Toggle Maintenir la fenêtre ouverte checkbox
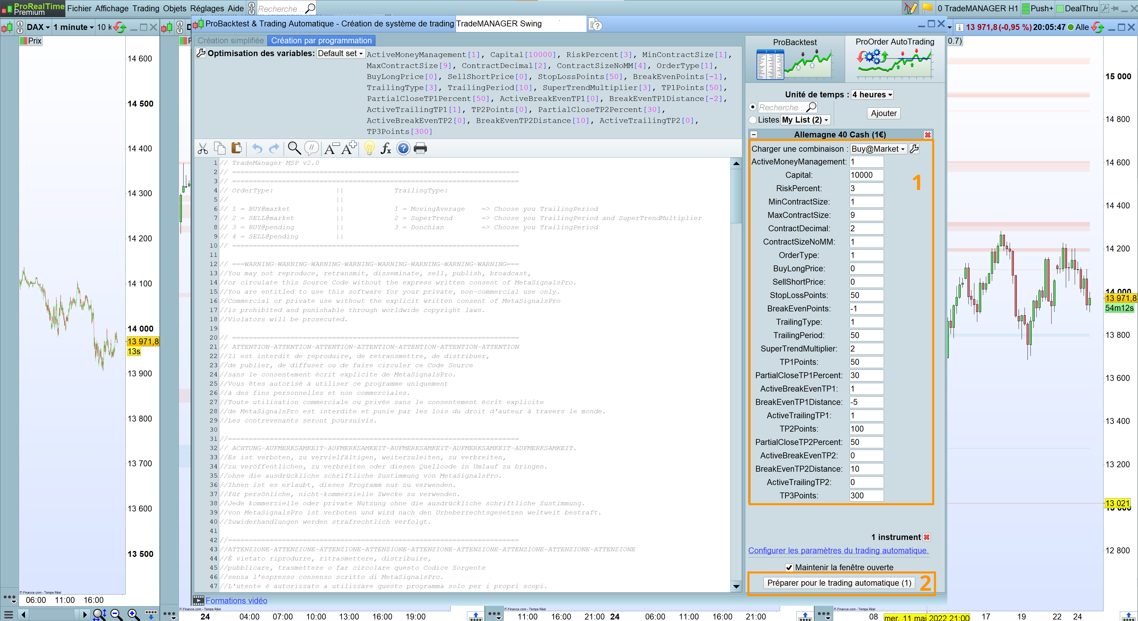Image resolution: width=1138 pixels, height=621 pixels. click(789, 568)
